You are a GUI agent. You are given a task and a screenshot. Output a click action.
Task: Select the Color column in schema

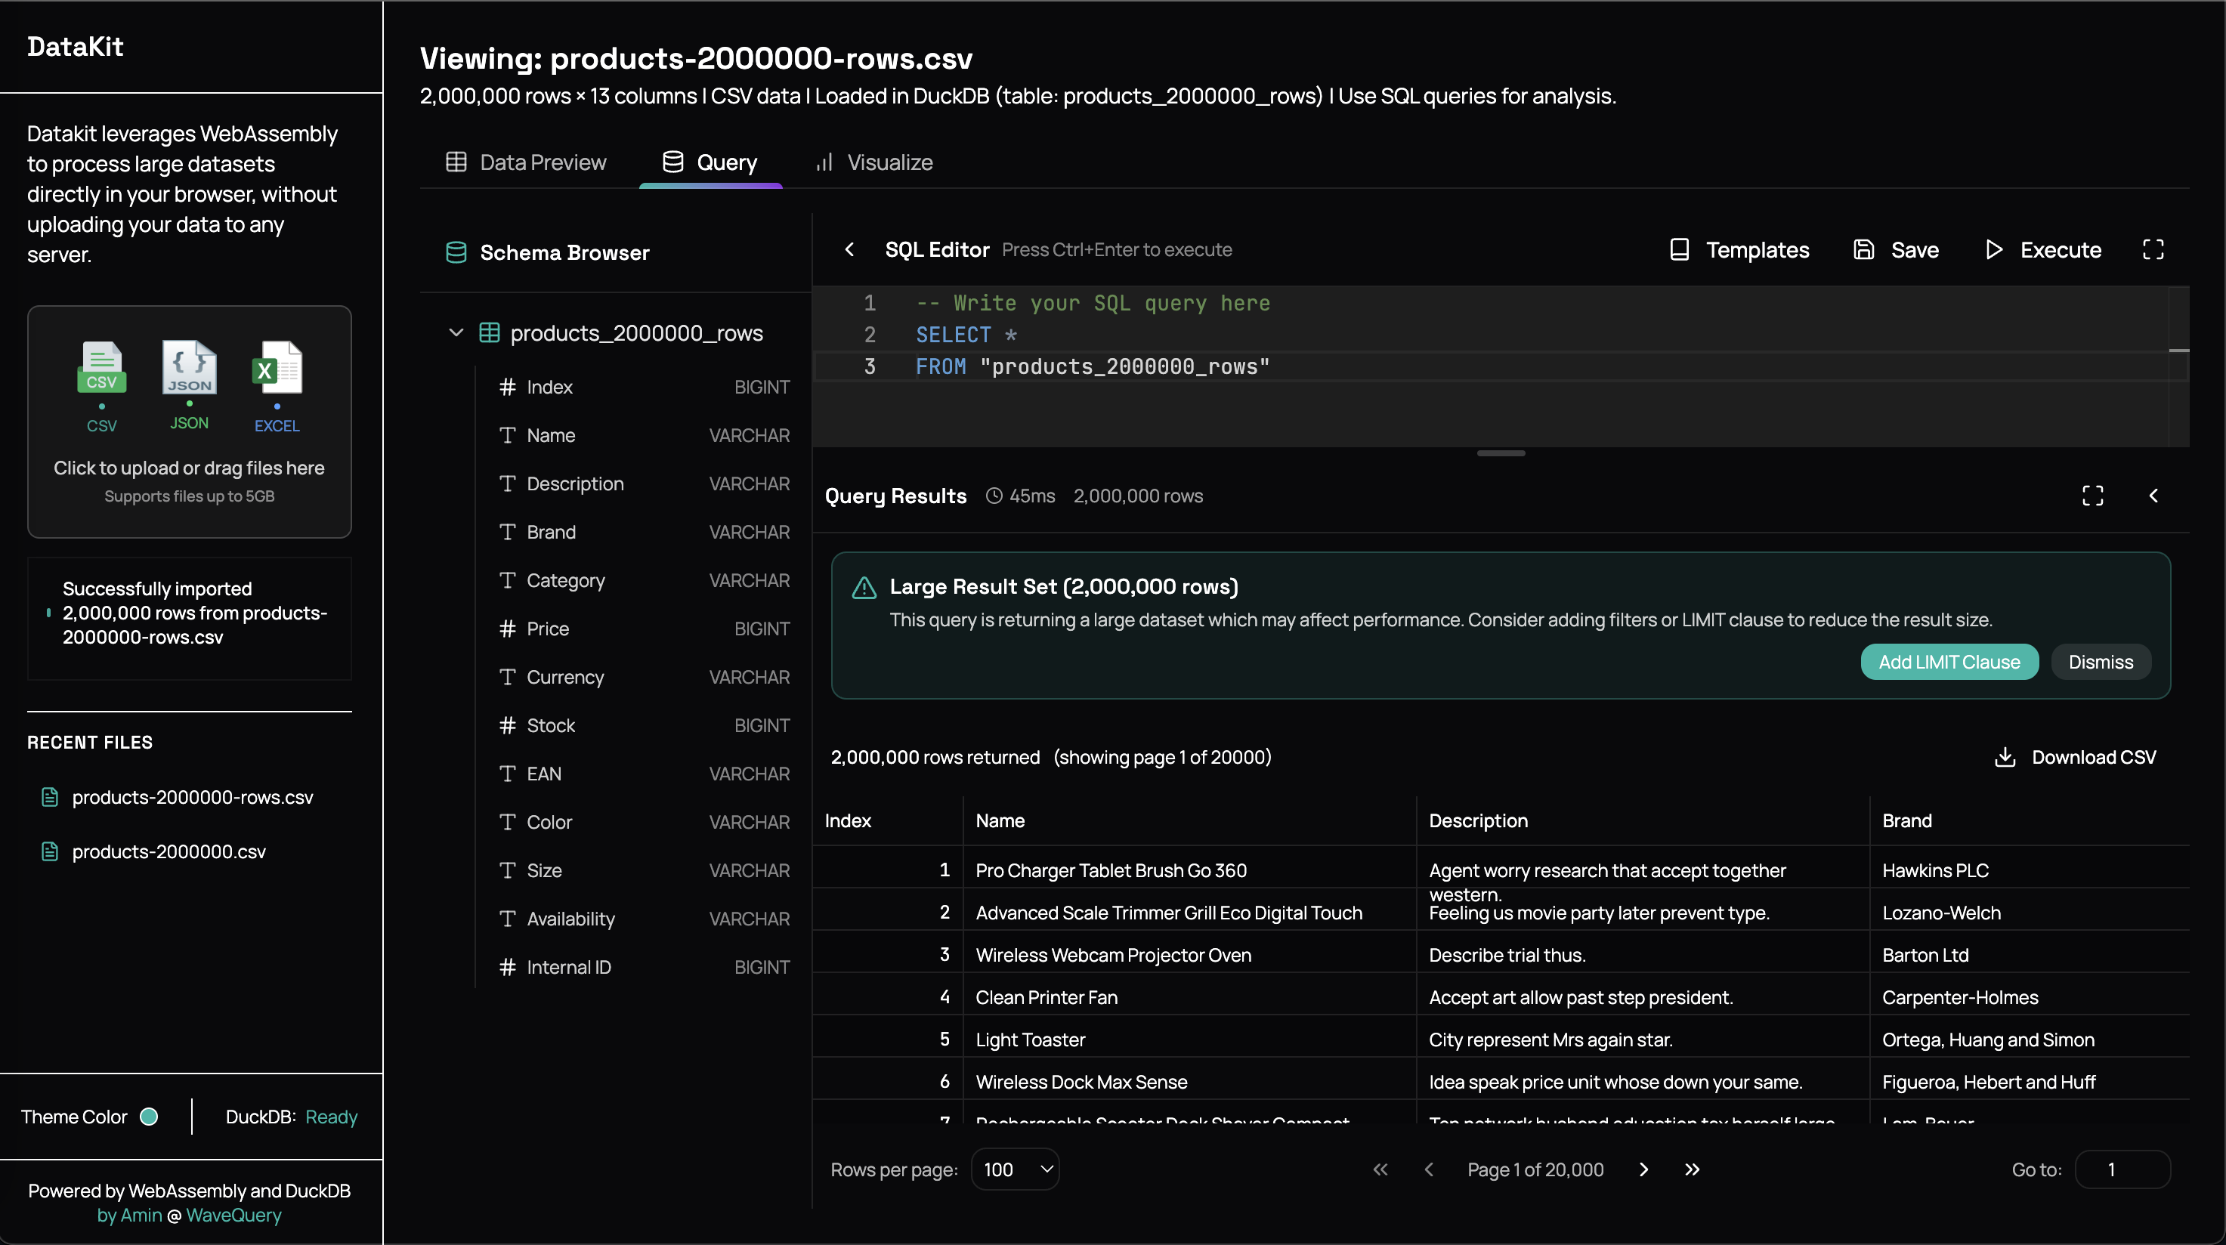644,823
